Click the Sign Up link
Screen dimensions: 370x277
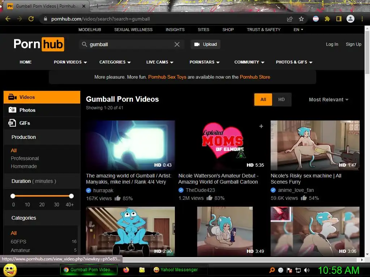[353, 44]
